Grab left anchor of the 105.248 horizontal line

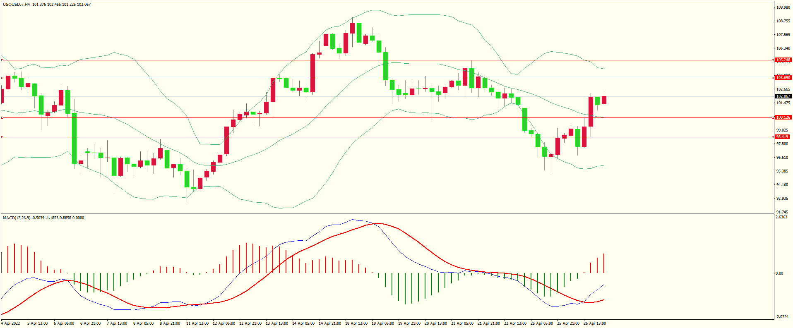(2, 60)
